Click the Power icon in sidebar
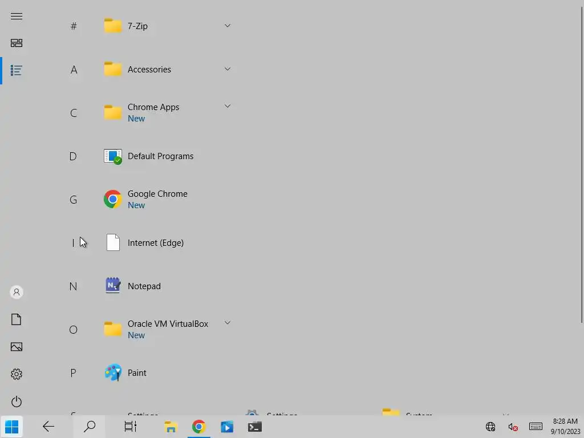 pos(17,402)
